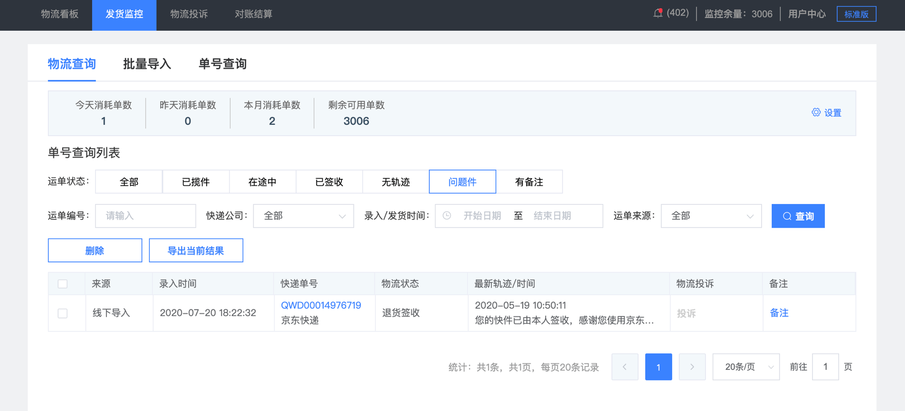Image resolution: width=905 pixels, height=411 pixels.
Task: Expand the 快递公司 dropdown
Action: (x=303, y=216)
